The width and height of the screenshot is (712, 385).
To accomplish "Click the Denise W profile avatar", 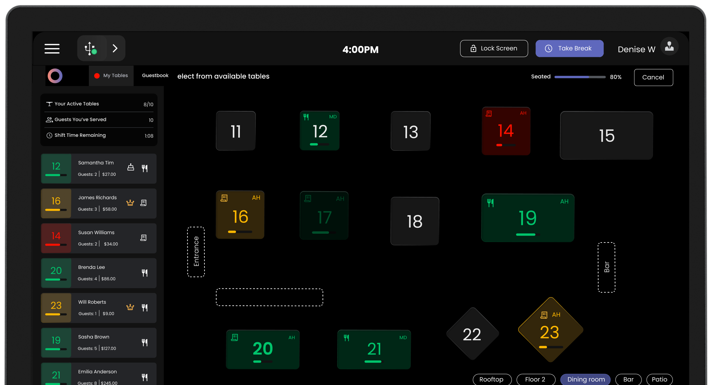I will [669, 47].
